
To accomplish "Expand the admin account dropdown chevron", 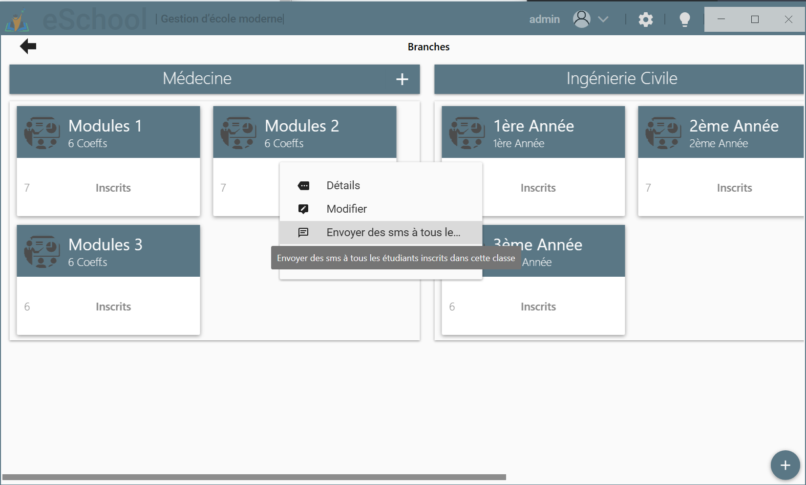I will pyautogui.click(x=603, y=20).
